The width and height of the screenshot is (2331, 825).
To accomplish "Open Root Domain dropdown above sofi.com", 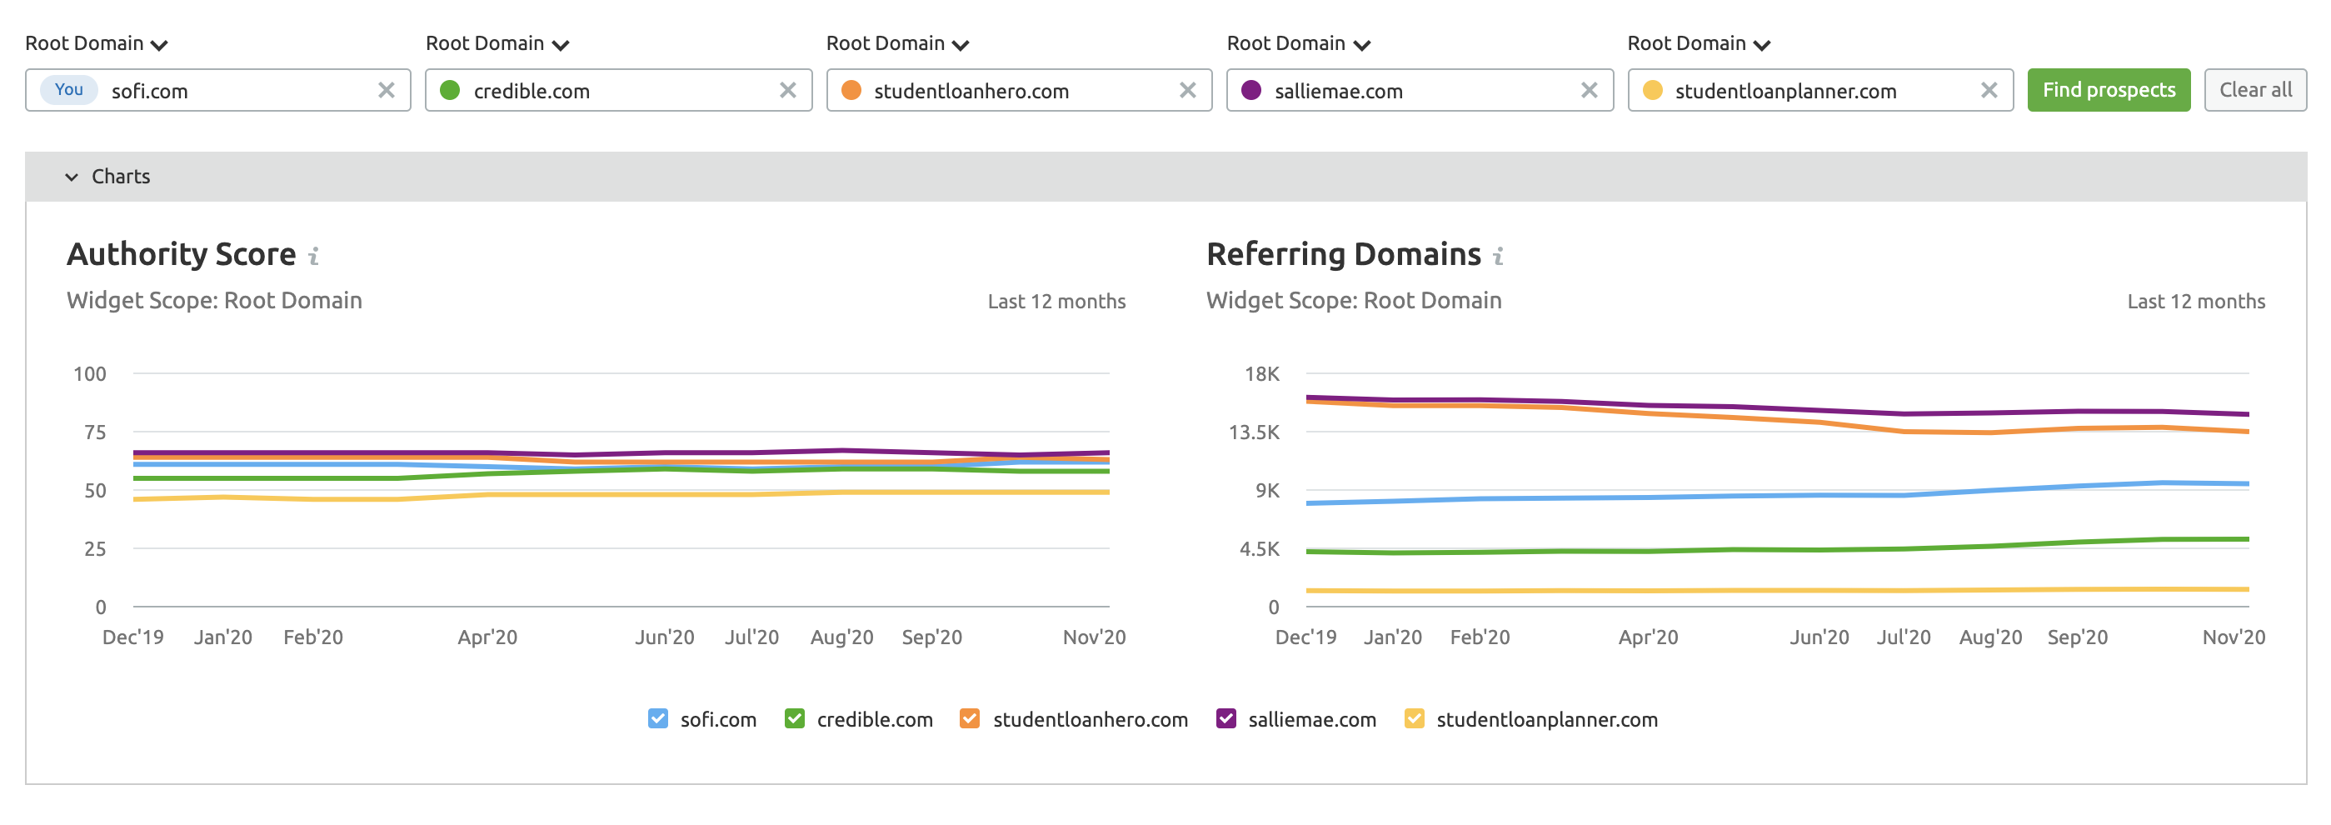I will pyautogui.click(x=97, y=43).
